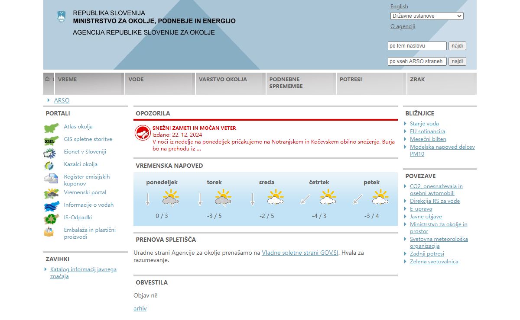520x320 pixels.
Task: Open the GIS spletne storitve XML icon
Action: click(x=51, y=140)
